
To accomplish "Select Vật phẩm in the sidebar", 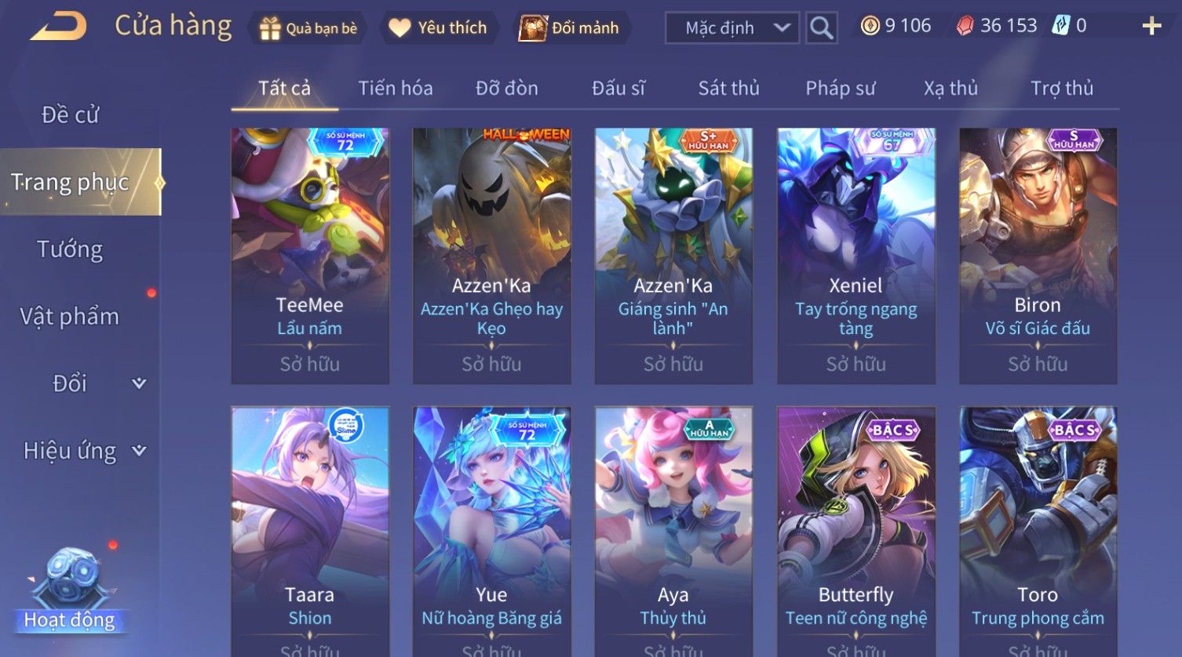I will click(x=70, y=317).
